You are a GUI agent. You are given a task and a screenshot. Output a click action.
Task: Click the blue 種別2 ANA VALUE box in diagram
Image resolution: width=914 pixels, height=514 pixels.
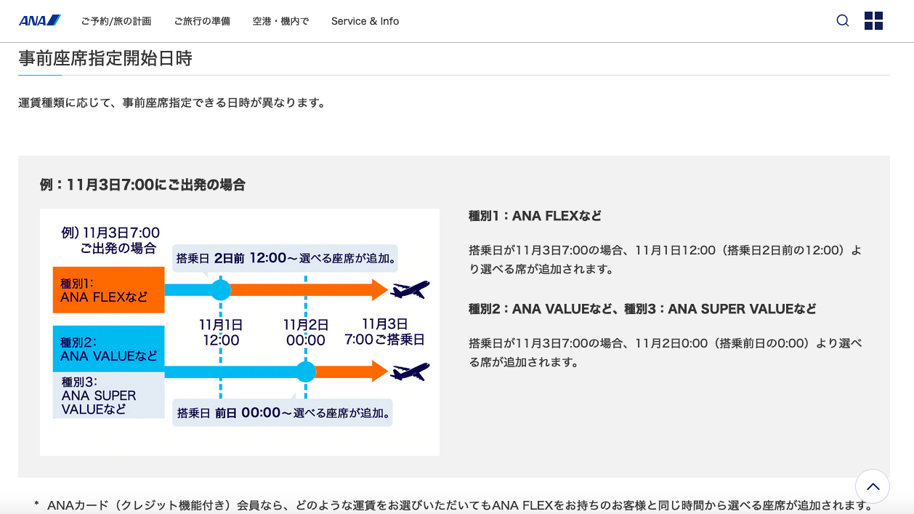(x=109, y=349)
